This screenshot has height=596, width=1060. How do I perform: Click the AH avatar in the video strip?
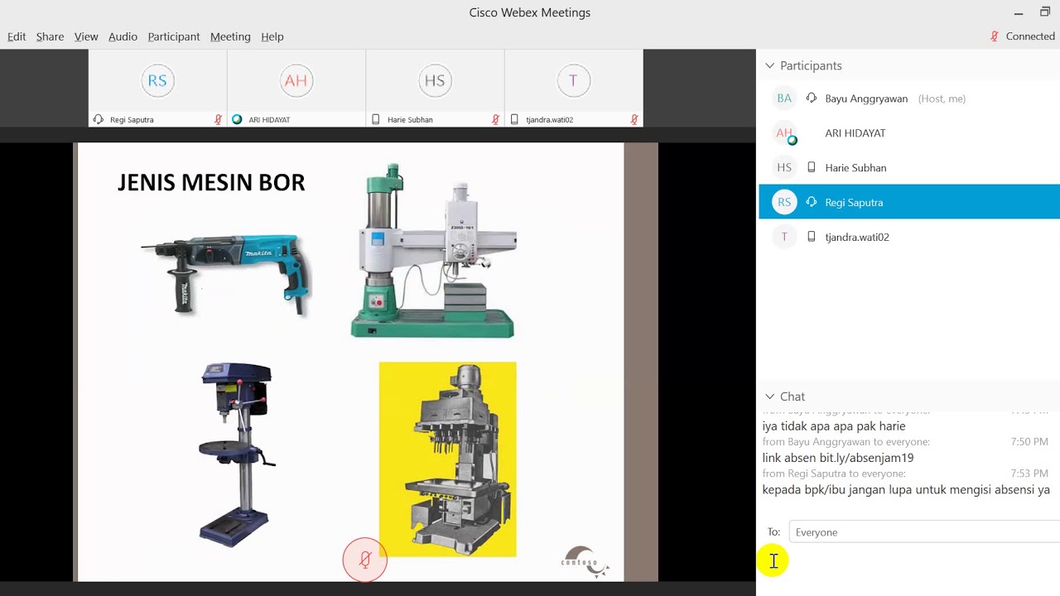pos(296,80)
